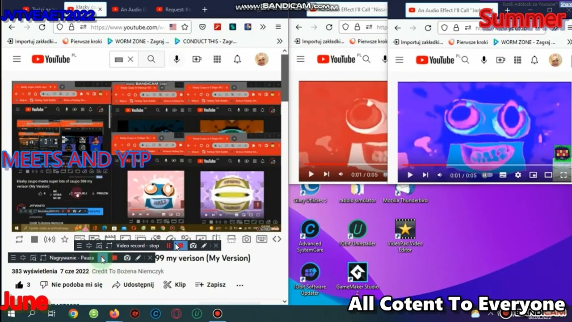Select pencil draw tool on 'Video record - stop' bar

pyautogui.click(x=204, y=246)
